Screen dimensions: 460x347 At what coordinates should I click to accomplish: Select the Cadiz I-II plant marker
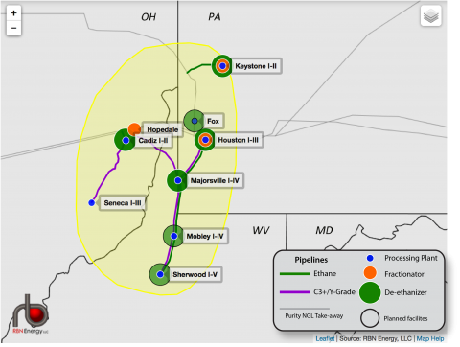click(x=126, y=140)
